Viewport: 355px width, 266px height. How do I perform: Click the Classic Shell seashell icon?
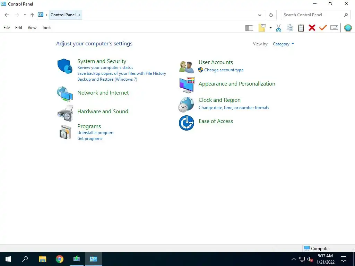pyautogui.click(x=348, y=28)
